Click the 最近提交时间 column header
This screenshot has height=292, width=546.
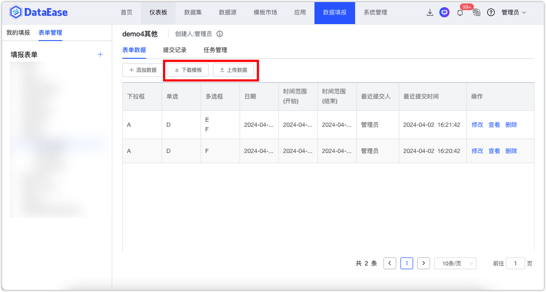433,97
